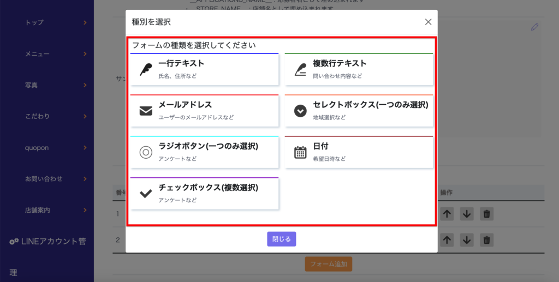Screen dimensions: 559x282
Task: Click the pencil edit icon at top right
Action: (x=534, y=27)
